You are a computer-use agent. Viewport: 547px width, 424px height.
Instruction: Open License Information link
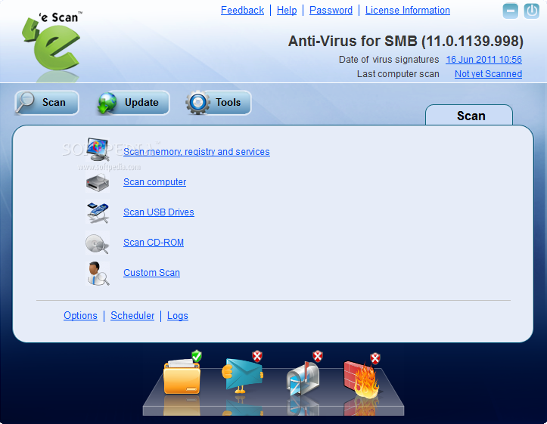click(408, 11)
